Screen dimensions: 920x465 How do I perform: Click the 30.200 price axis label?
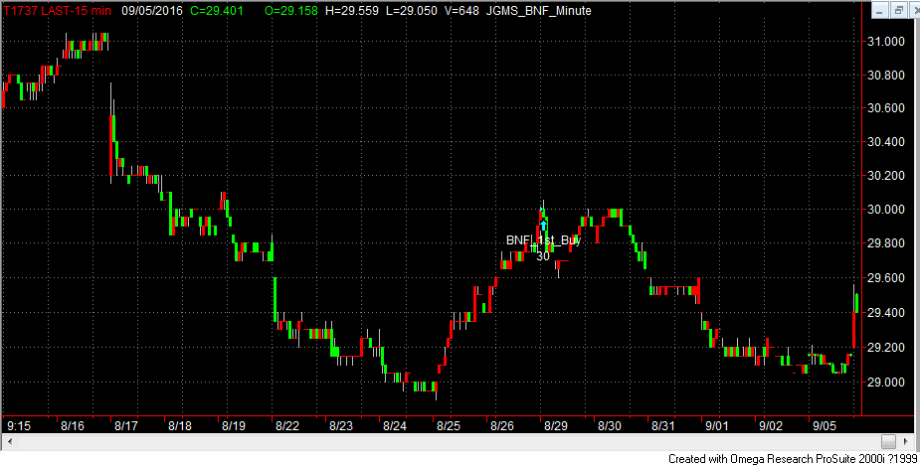click(x=886, y=176)
